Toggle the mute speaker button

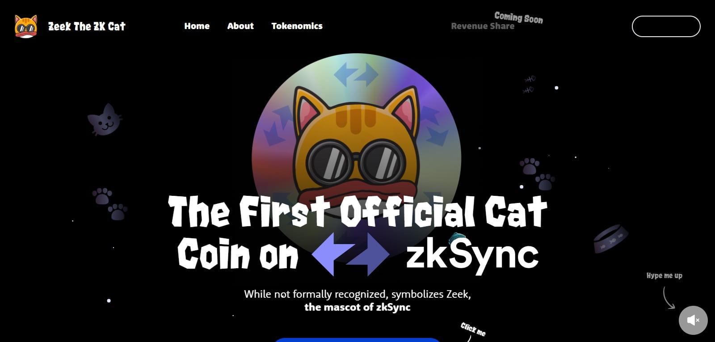click(693, 320)
